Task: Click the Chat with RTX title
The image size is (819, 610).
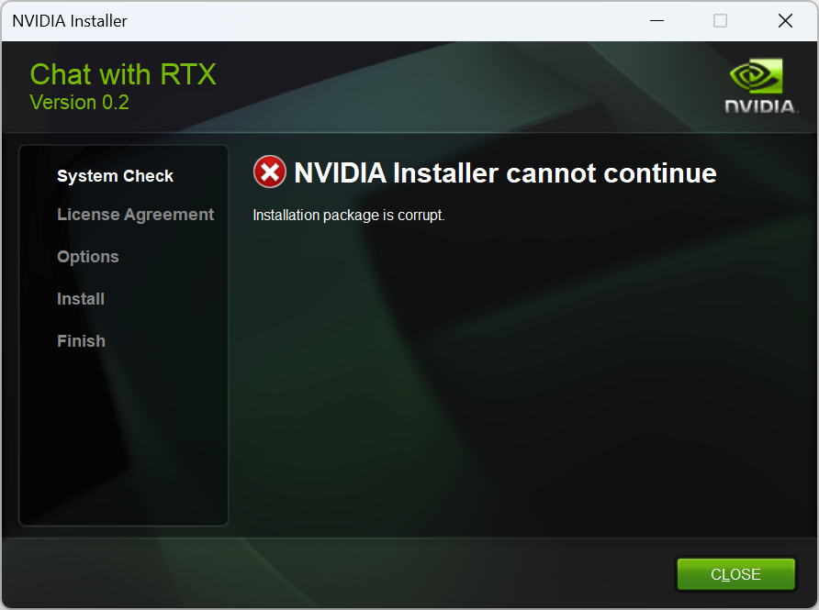Action: pos(123,74)
